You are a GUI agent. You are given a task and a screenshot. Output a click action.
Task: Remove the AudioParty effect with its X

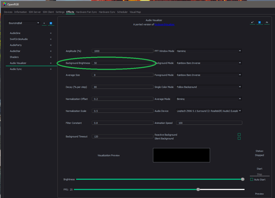pyautogui.click(x=51, y=45)
